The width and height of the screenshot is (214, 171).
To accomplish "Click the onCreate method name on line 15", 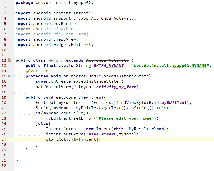I will pos(73,76).
